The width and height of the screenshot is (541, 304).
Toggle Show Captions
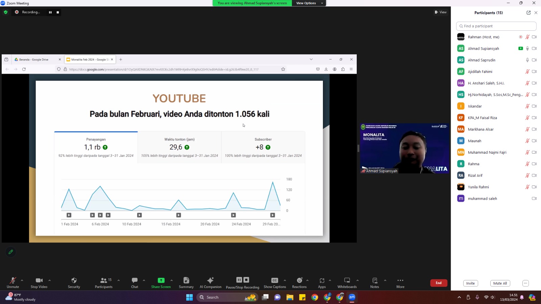pyautogui.click(x=275, y=280)
